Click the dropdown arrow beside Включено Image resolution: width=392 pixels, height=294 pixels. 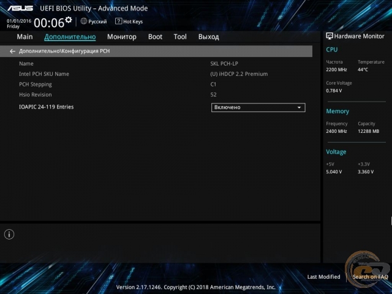pos(299,108)
